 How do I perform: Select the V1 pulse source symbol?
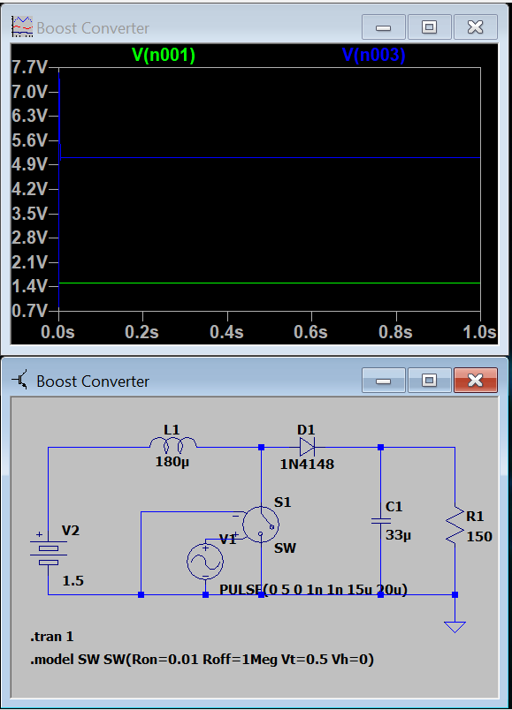point(205,562)
